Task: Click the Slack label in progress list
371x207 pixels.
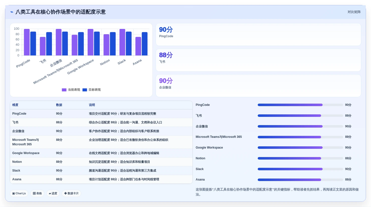Action: [x=200, y=169]
